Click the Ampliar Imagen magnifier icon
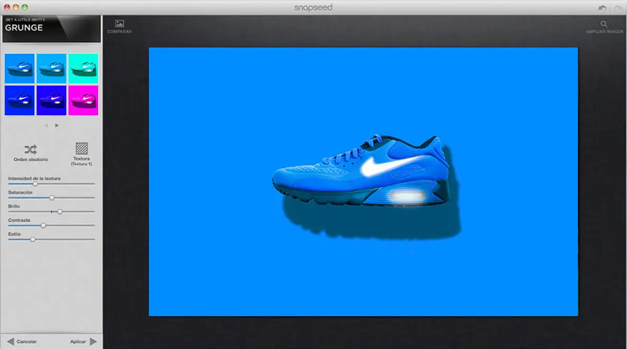The width and height of the screenshot is (627, 349). coord(604,24)
